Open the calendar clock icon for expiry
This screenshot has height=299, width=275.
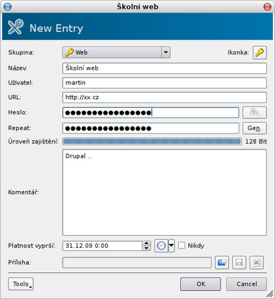161,245
